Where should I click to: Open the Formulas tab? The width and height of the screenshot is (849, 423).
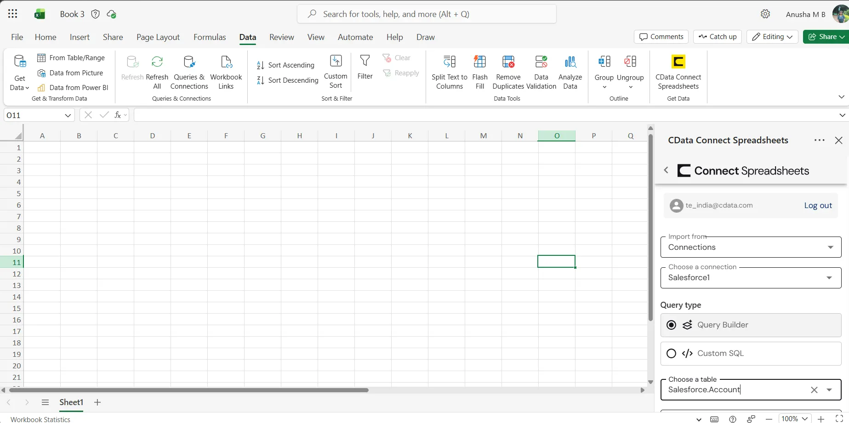click(x=210, y=37)
